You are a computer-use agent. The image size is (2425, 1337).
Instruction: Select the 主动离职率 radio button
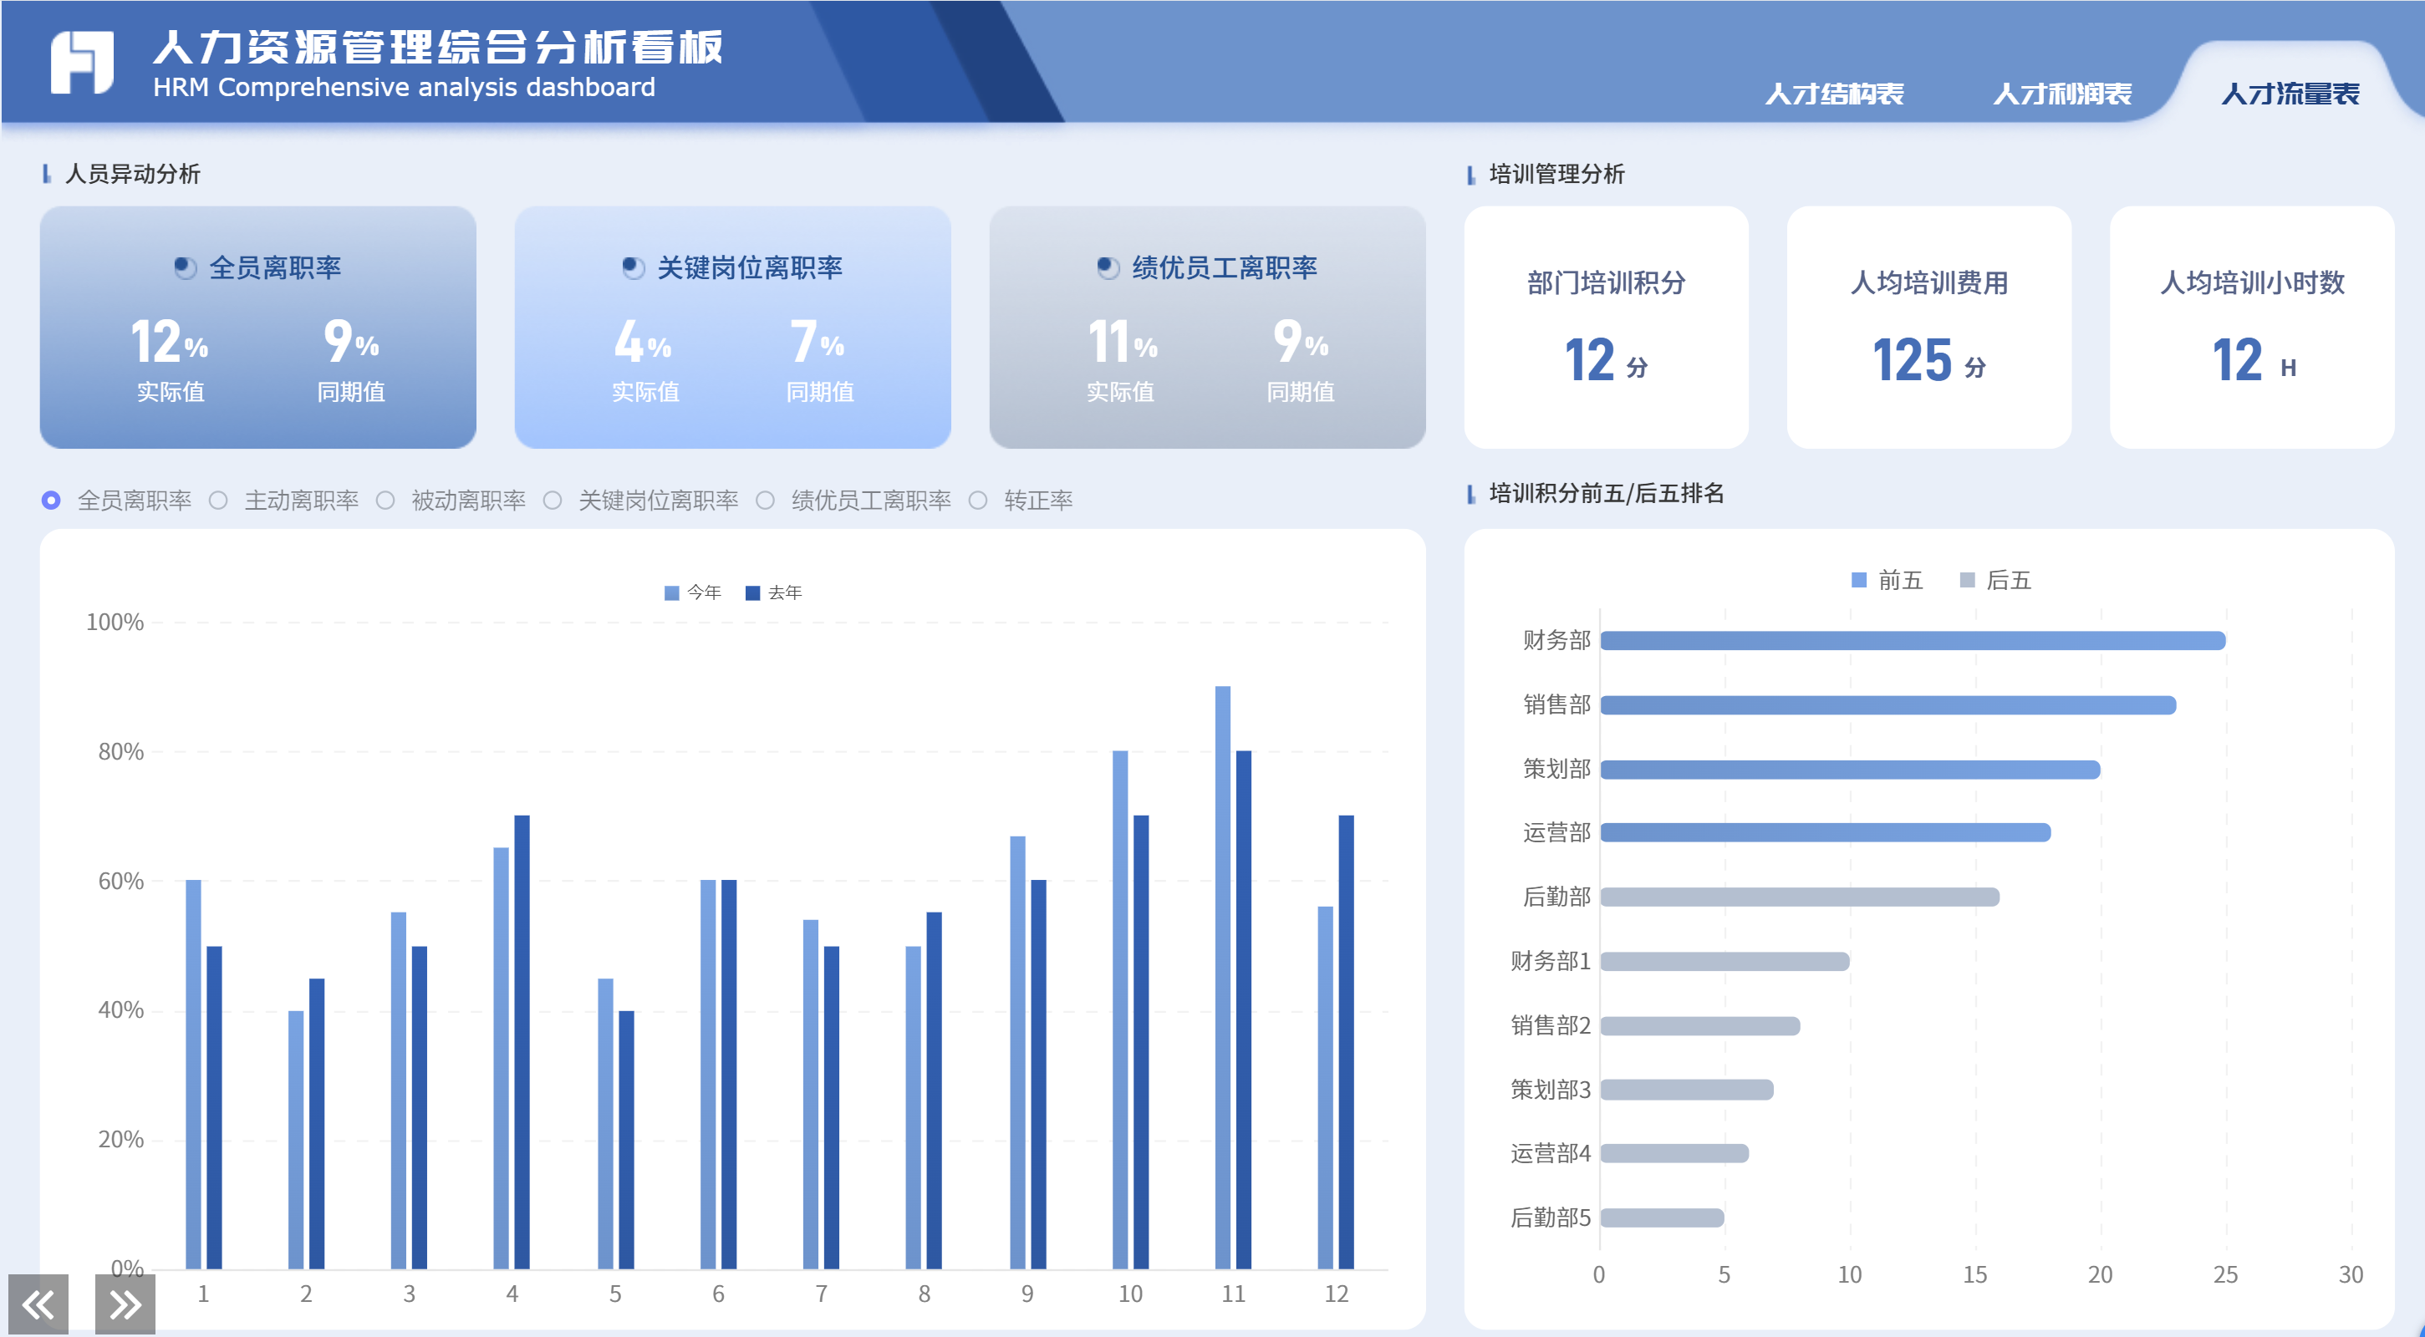pyautogui.click(x=218, y=501)
